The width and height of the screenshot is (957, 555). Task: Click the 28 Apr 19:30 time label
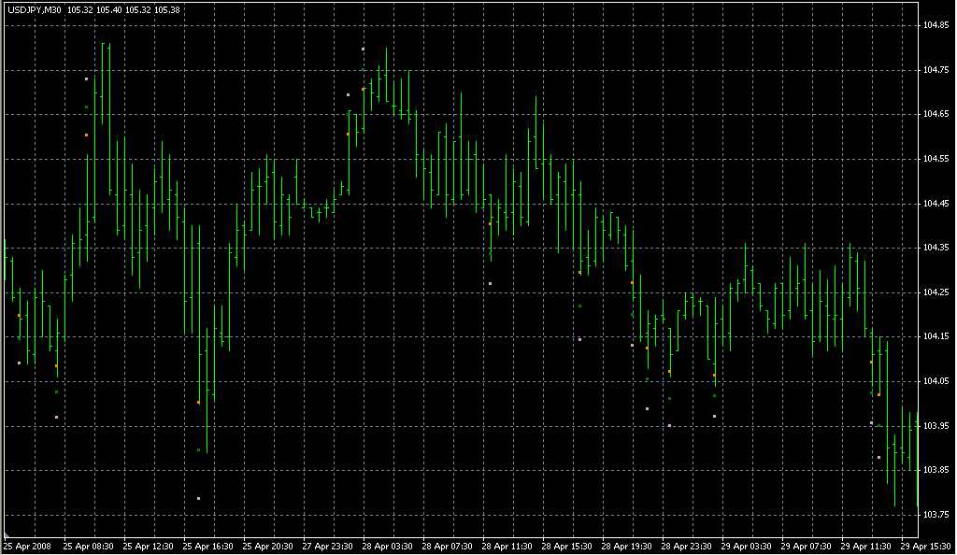pyautogui.click(x=628, y=546)
